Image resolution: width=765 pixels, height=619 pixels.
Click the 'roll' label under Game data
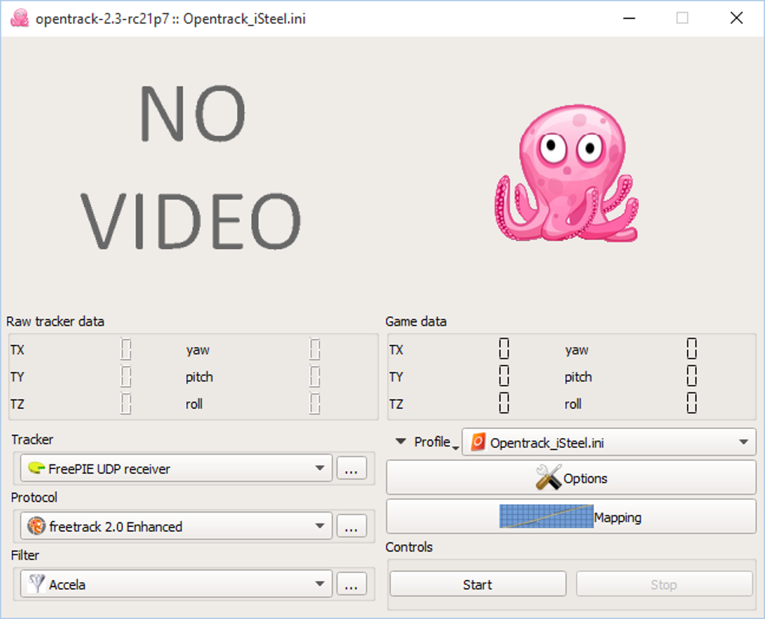click(x=573, y=404)
